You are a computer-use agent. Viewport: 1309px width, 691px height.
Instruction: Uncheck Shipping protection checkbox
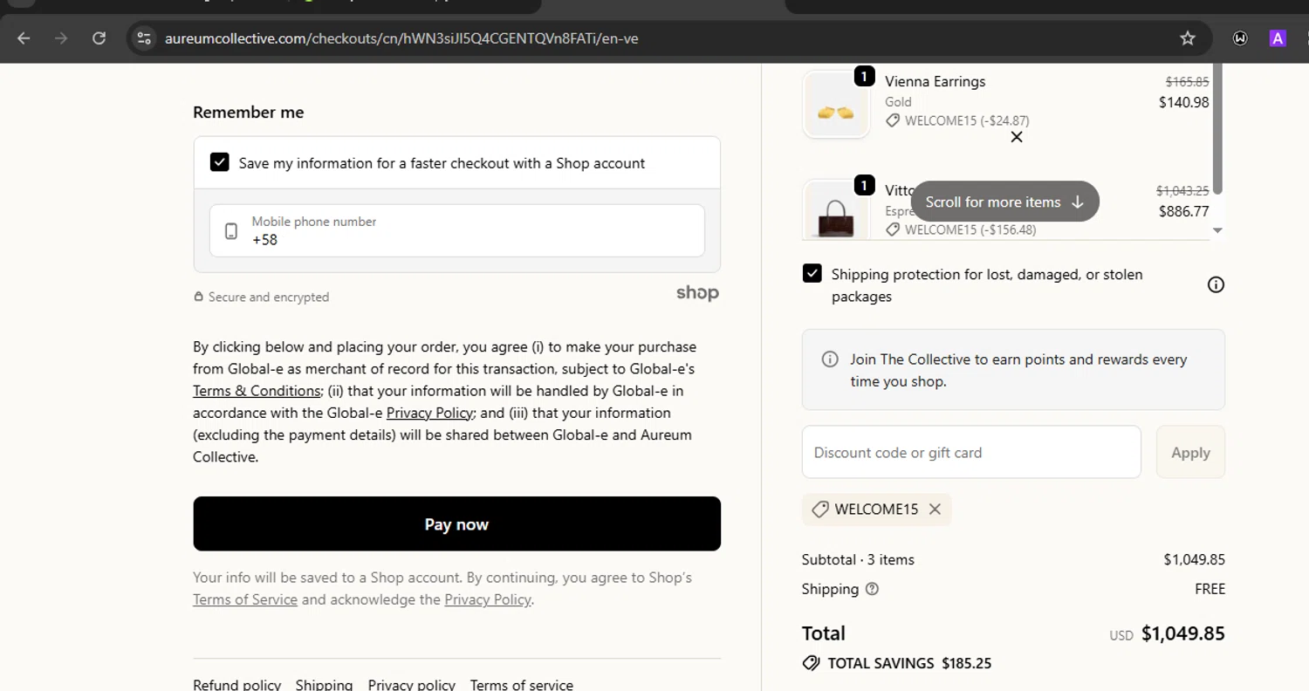pyautogui.click(x=812, y=273)
